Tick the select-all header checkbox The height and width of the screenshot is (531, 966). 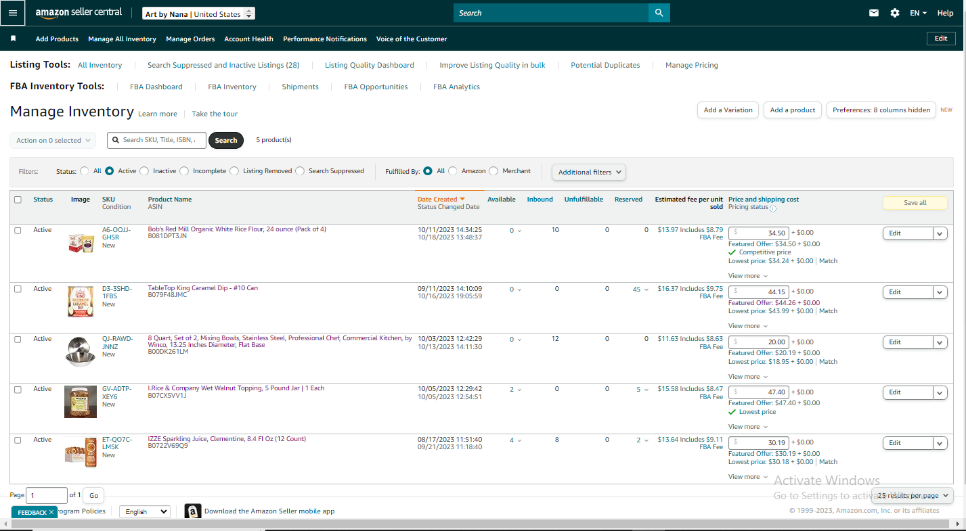[18, 200]
